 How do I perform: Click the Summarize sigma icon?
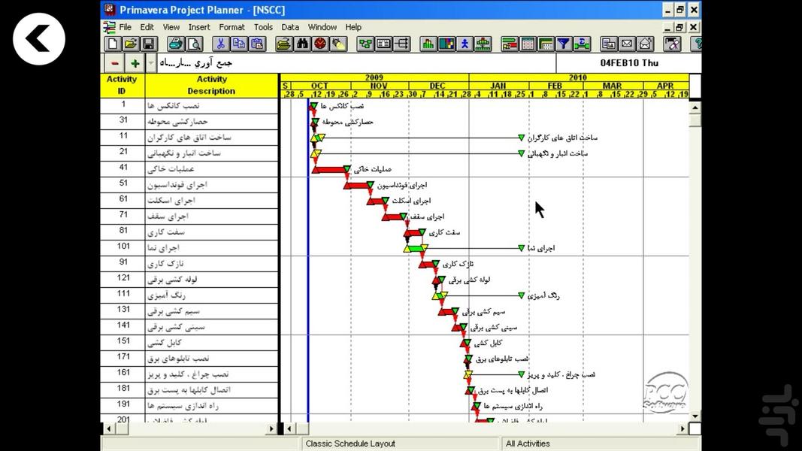pos(582,44)
